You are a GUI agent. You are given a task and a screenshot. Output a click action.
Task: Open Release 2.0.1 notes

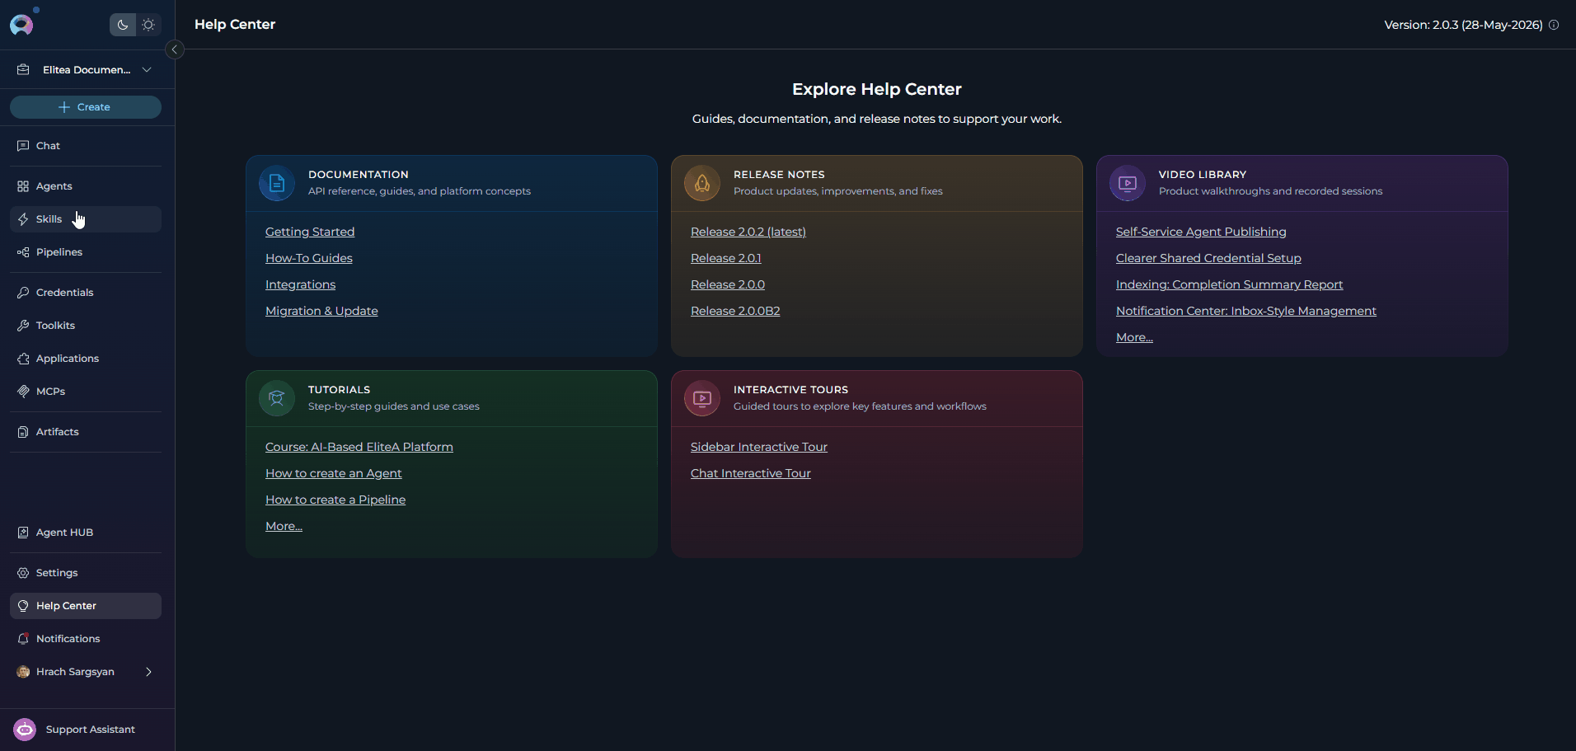(726, 259)
